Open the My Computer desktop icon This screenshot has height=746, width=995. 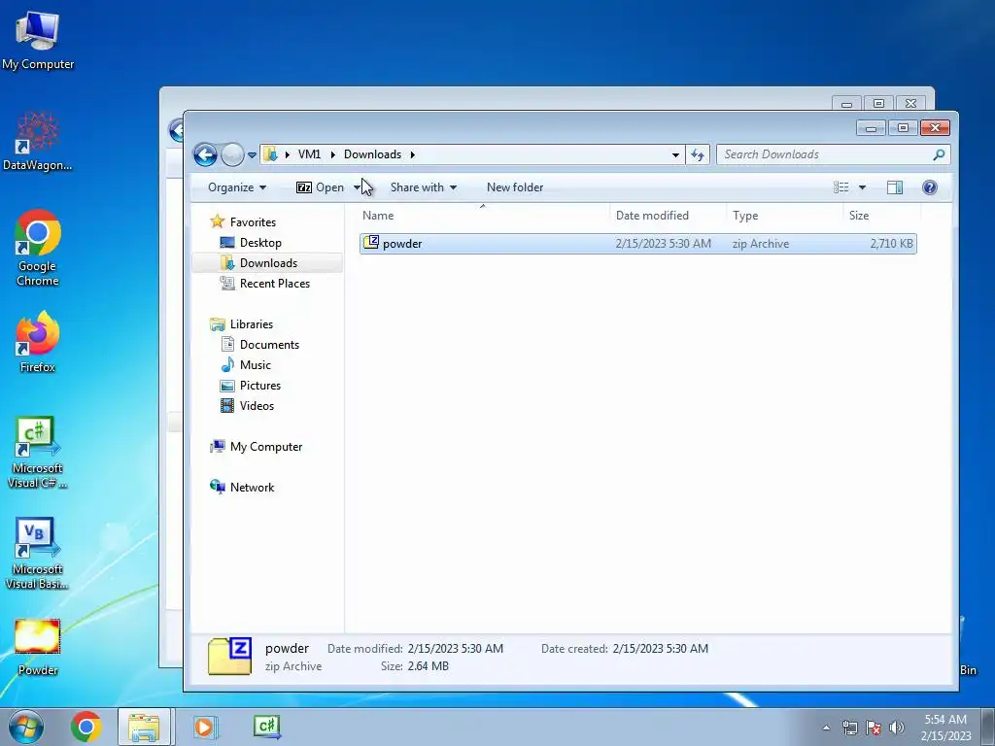coord(38,41)
